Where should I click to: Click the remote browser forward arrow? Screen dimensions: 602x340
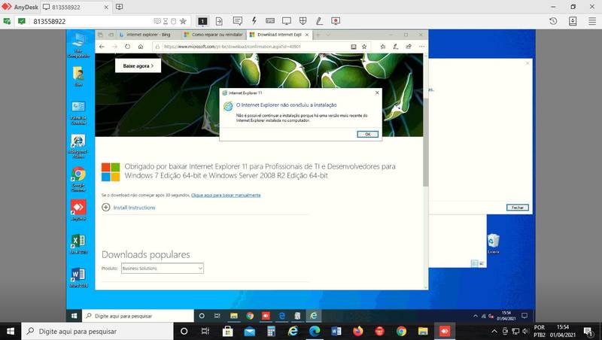(114, 47)
